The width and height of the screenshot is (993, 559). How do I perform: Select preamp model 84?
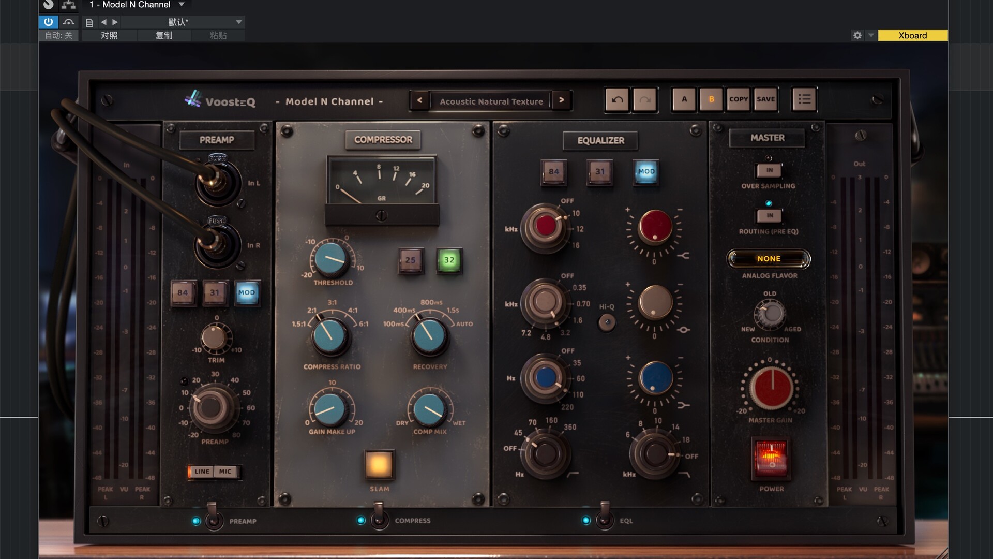[x=183, y=292]
